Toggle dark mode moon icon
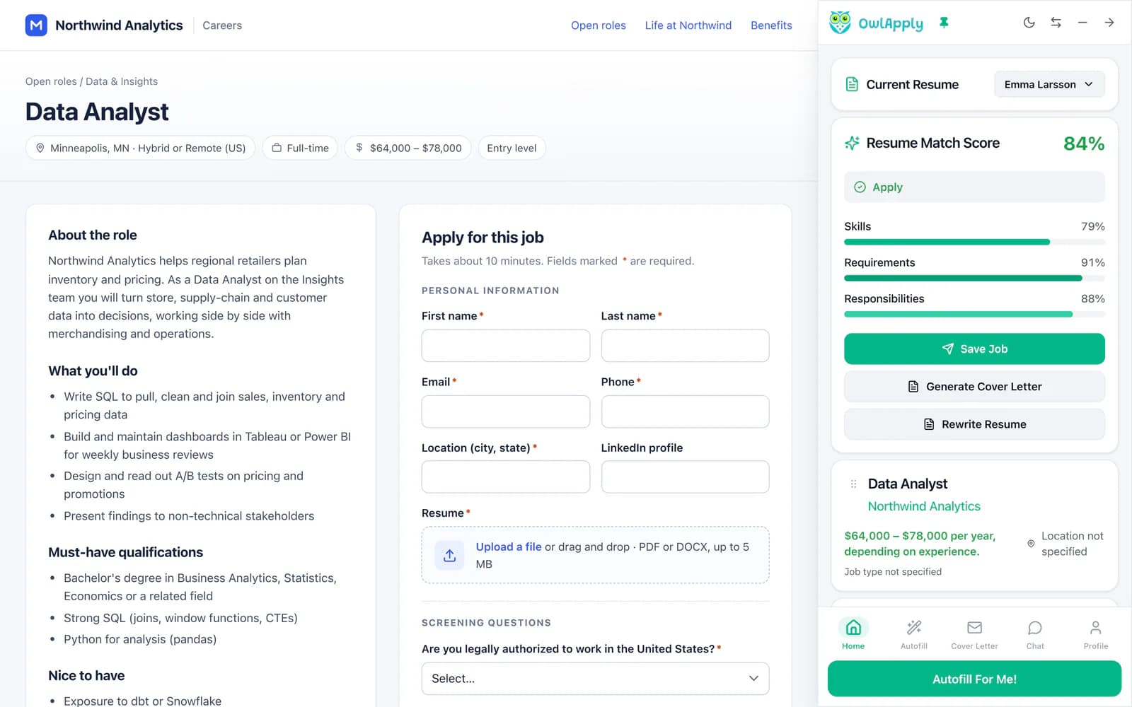This screenshot has height=707, width=1132. click(1029, 23)
